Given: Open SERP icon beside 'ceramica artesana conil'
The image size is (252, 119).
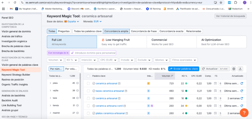Looking at the screenshot, I should tap(125, 106).
